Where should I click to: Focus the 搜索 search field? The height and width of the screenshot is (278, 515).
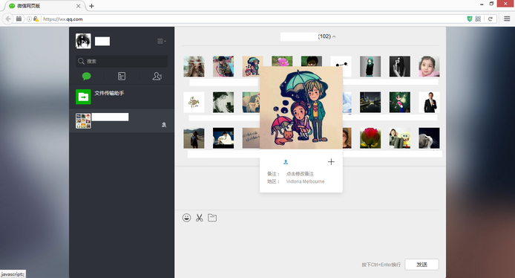click(122, 61)
